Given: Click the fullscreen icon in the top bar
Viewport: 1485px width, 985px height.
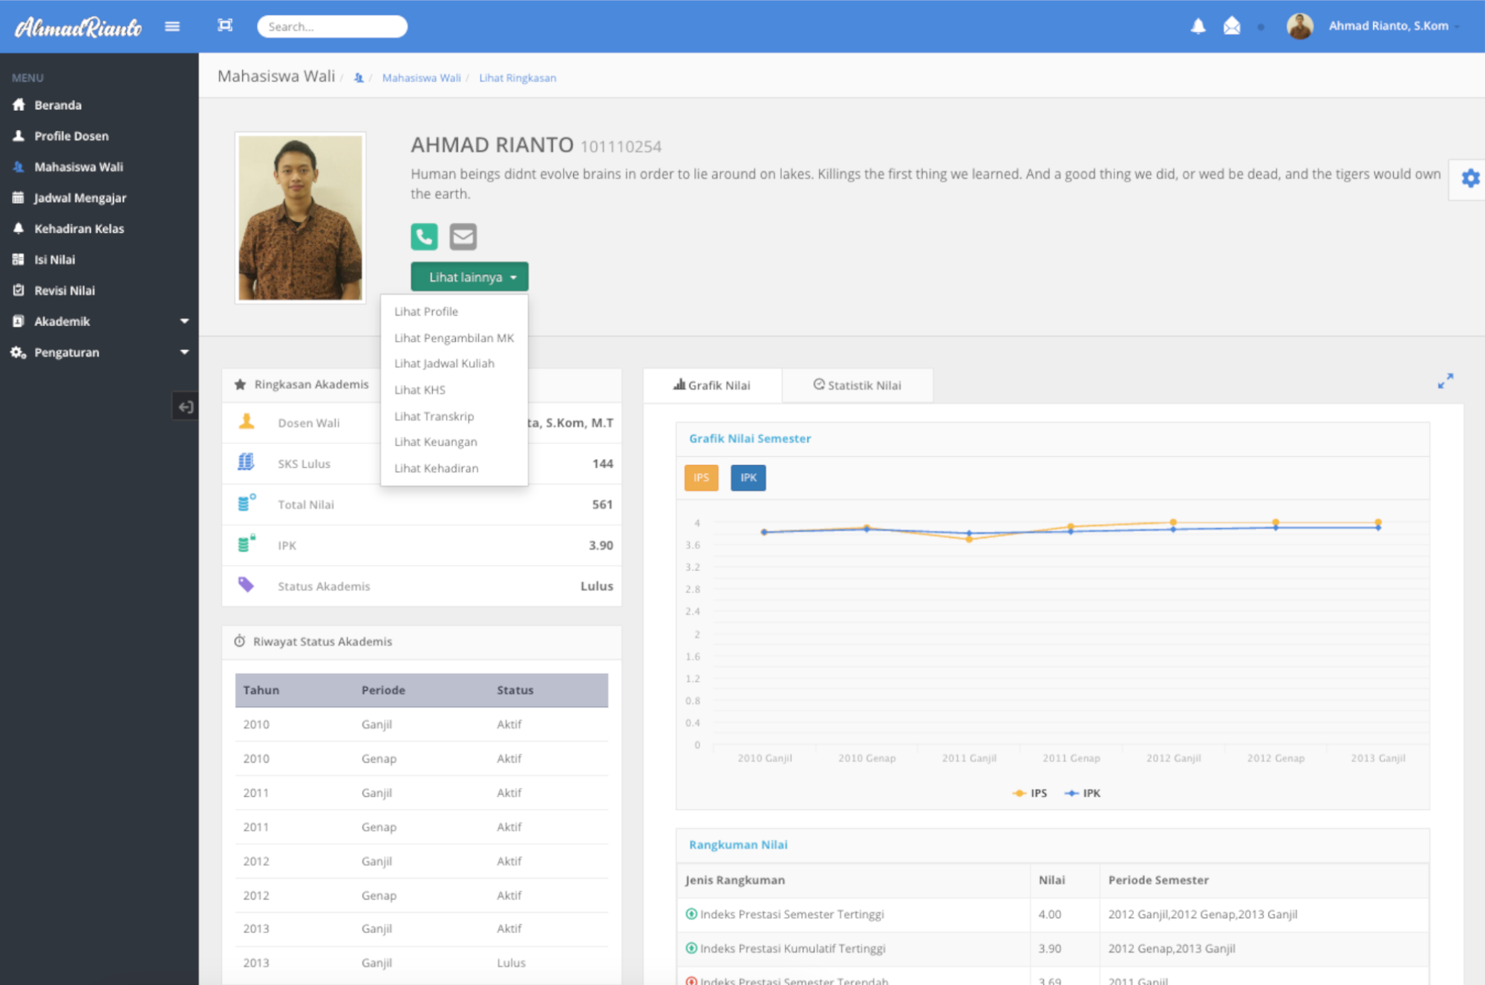Looking at the screenshot, I should click(x=225, y=25).
